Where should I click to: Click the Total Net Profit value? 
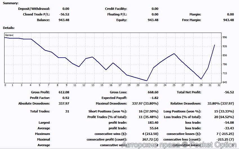pyautogui.click(x=228, y=92)
